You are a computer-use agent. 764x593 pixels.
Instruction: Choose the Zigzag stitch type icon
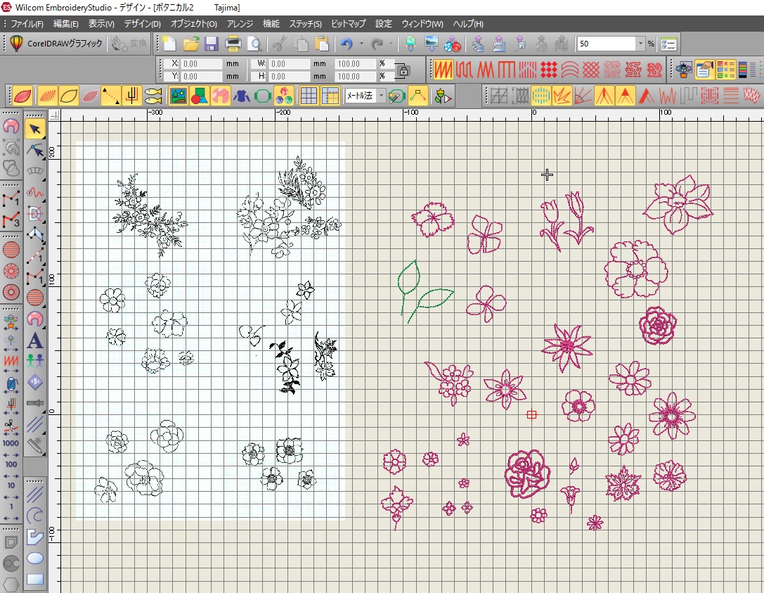(485, 70)
